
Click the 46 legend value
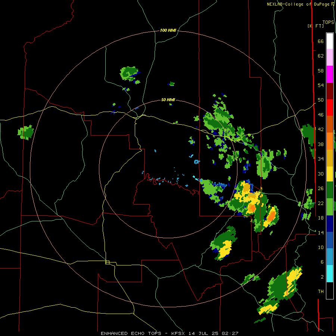click(x=321, y=115)
